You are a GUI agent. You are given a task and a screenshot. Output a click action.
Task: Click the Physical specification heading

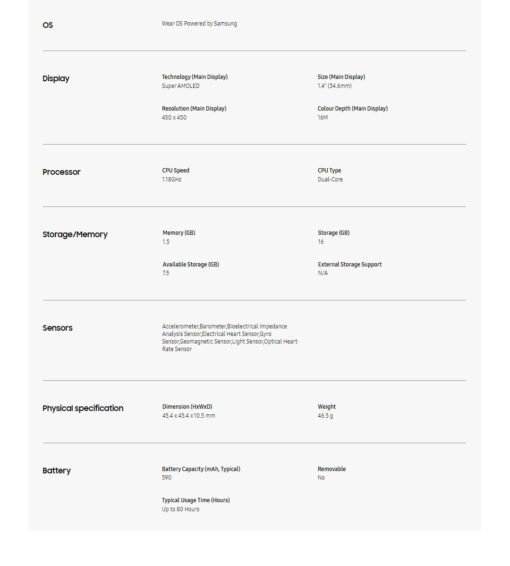(83, 408)
